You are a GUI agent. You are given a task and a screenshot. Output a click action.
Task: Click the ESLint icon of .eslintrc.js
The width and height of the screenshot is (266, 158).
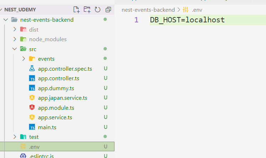point(23,156)
